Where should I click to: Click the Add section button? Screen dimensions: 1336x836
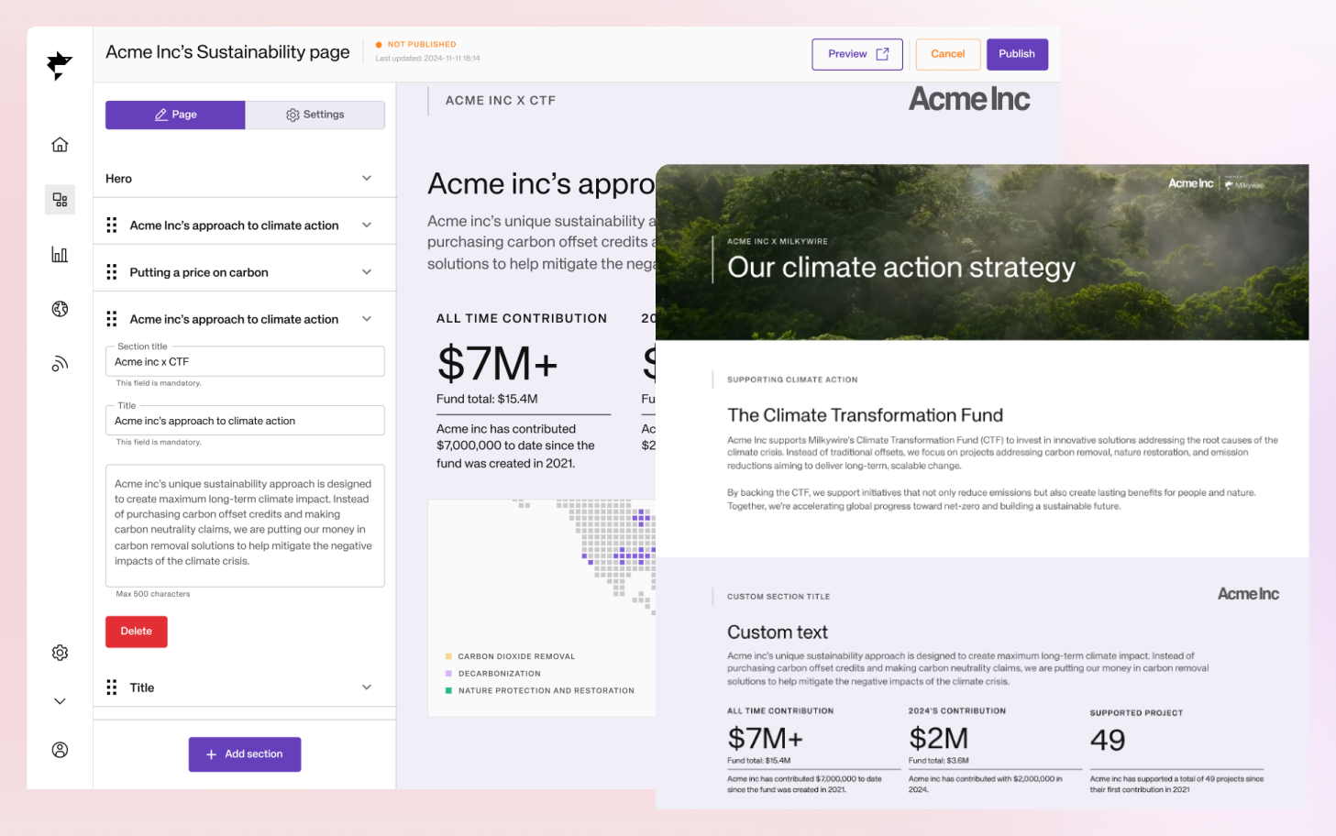[245, 754]
